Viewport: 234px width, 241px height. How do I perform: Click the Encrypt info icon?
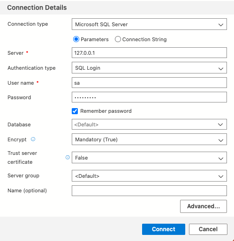[33, 139]
